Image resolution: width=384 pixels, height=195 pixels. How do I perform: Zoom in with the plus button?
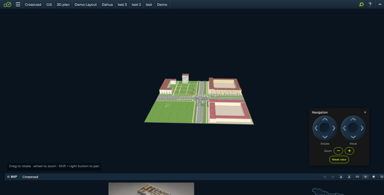[349, 151]
